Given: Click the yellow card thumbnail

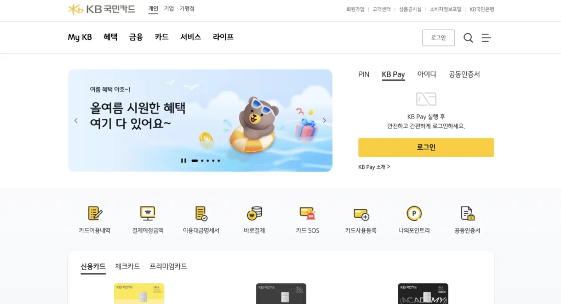Looking at the screenshot, I should 139,294.
